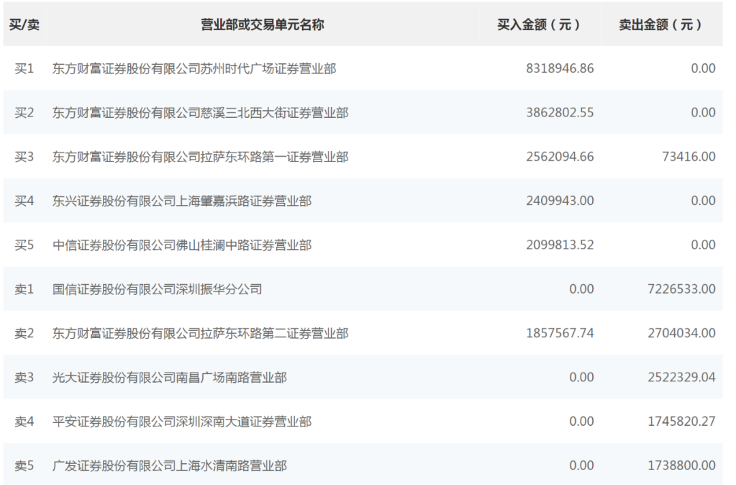Select the 买1 row label
Viewport: 736px width, 485px height.
(x=24, y=69)
